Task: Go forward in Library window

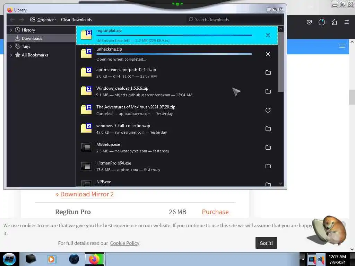Action: tap(21, 20)
